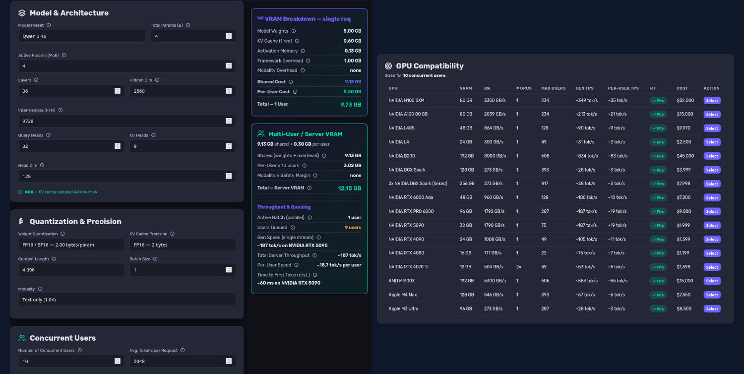Click the info icon next to Weight Quantization
The width and height of the screenshot is (744, 374).
point(62,234)
